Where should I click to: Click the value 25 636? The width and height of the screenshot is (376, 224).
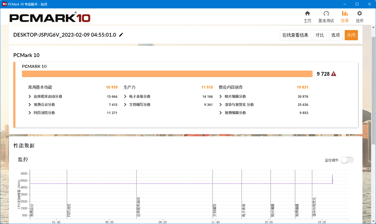tap(303, 105)
